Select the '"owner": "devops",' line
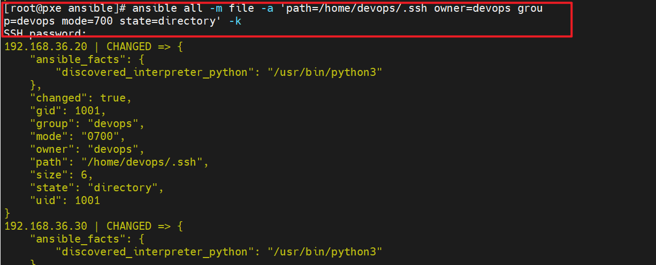656x265 pixels. click(x=87, y=149)
